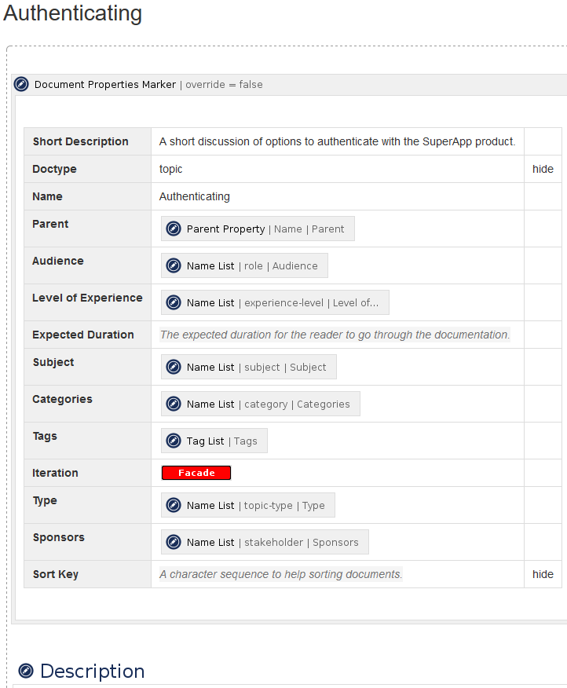Click the Sort Key placeholder text field
Image resolution: width=567 pixels, height=688 pixels.
coord(280,574)
